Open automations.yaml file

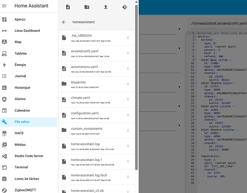click(x=96, y=69)
